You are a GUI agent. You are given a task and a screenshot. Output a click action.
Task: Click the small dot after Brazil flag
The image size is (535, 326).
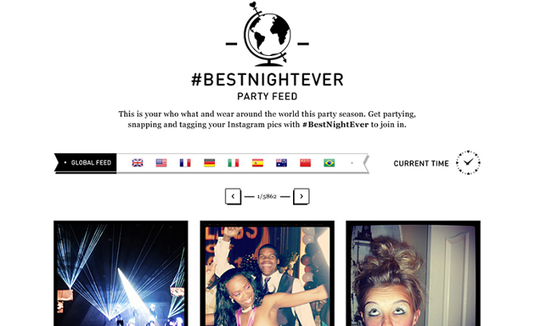coord(352,163)
